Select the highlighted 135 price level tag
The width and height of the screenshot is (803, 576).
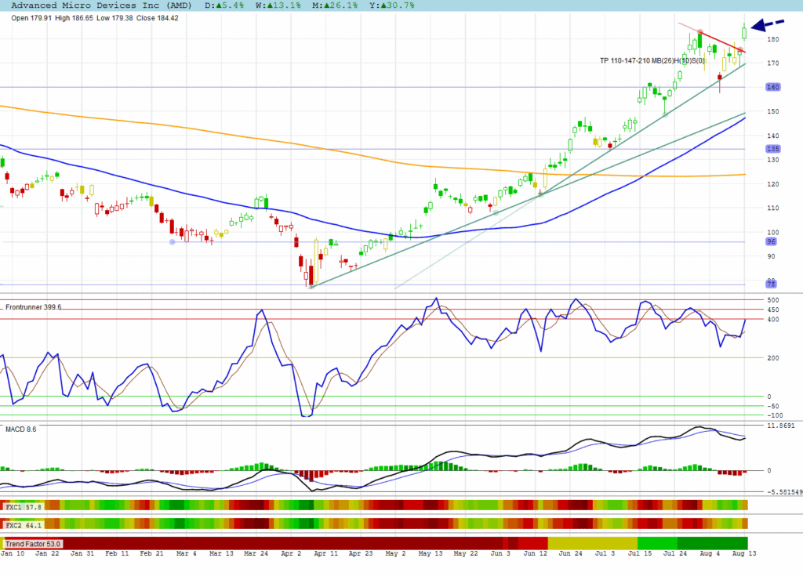(772, 149)
